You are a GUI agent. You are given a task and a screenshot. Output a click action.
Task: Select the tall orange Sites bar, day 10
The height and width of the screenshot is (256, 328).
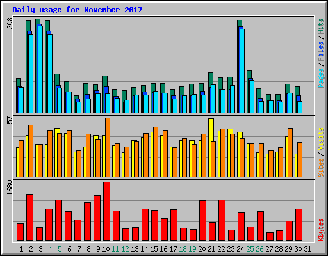pos(108,147)
